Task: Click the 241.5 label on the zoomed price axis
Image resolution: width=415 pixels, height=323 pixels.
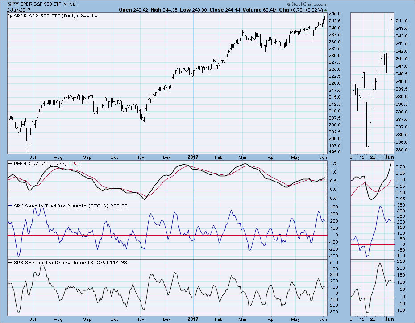Action: [x=401, y=59]
